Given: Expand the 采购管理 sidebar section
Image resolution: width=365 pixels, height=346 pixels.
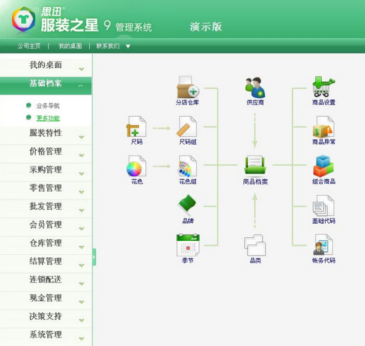Looking at the screenshot, I should click(46, 172).
